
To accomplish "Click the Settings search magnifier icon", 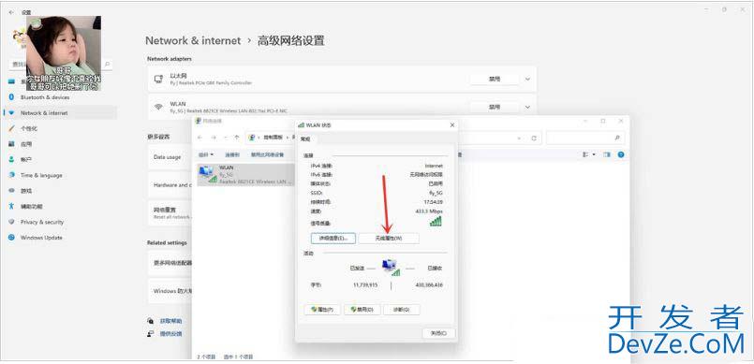I will click(x=107, y=64).
